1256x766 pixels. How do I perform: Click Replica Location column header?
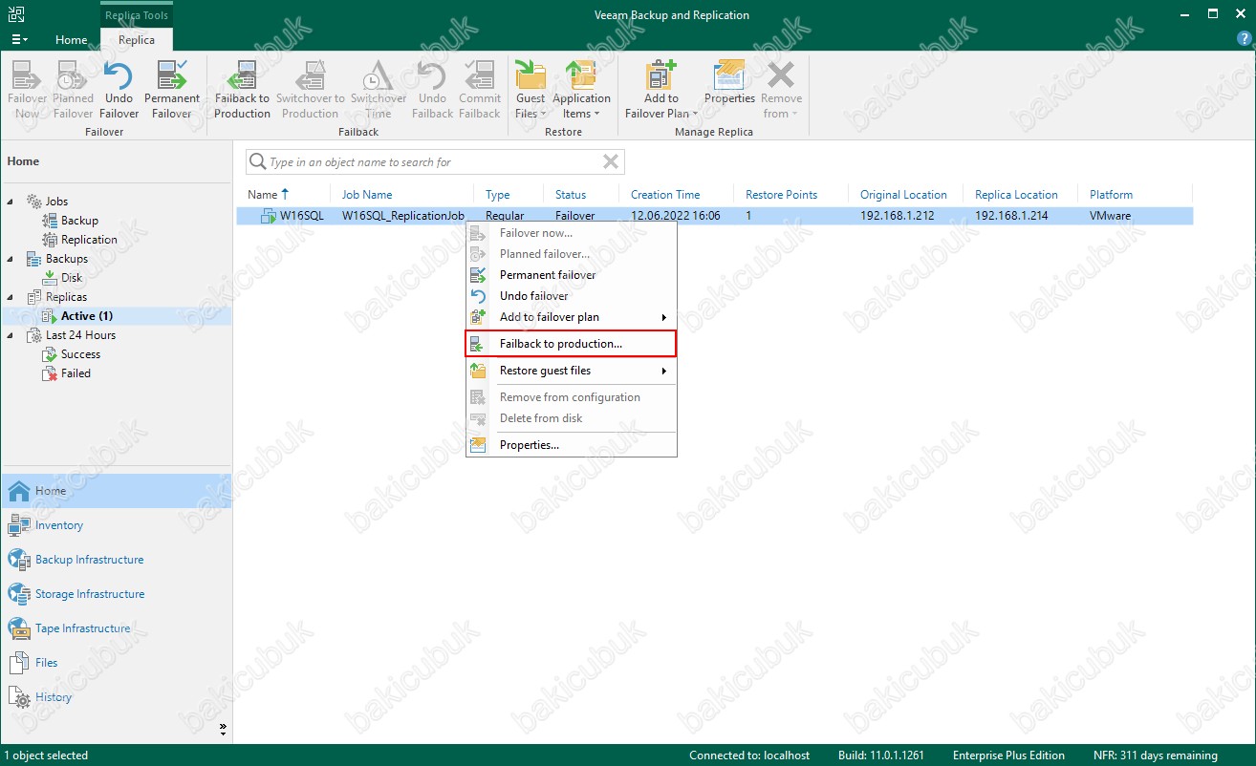click(x=1016, y=195)
